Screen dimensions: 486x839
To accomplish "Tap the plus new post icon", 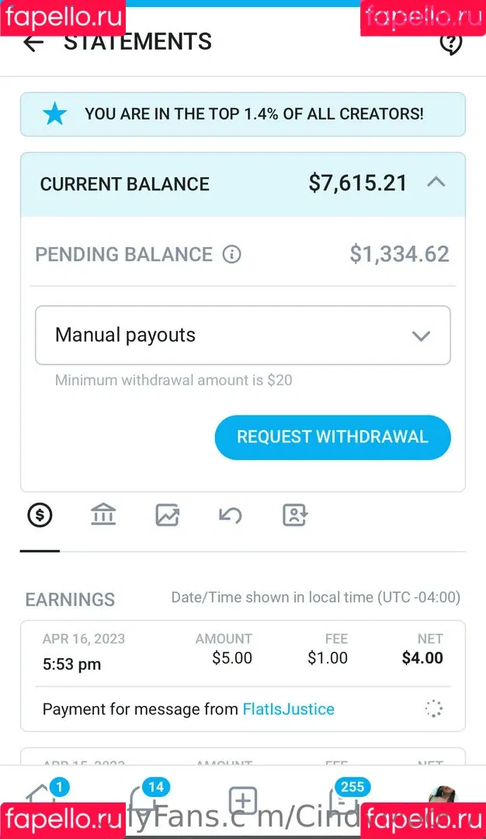I will coord(243,800).
